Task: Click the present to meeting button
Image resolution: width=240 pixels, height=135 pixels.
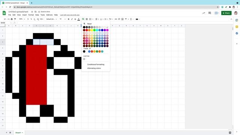Action: [x=217, y=13]
